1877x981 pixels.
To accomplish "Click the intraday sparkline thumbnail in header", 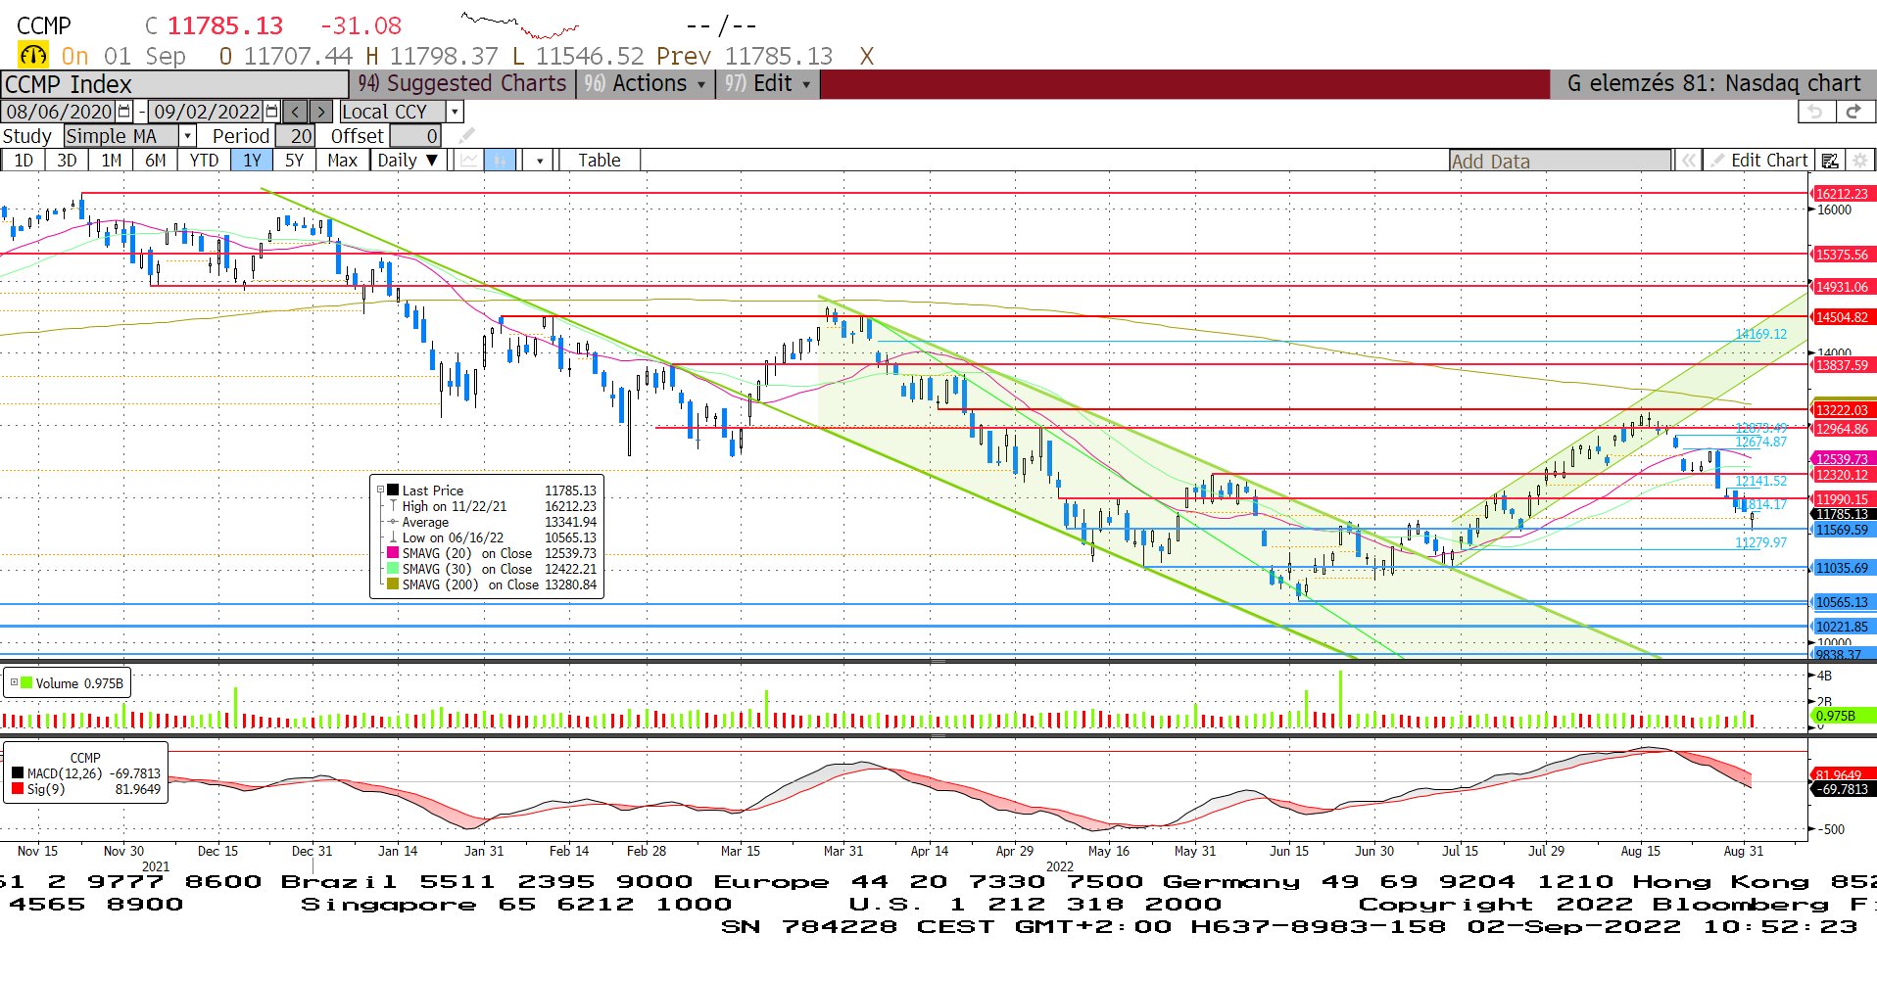I will 519,24.
